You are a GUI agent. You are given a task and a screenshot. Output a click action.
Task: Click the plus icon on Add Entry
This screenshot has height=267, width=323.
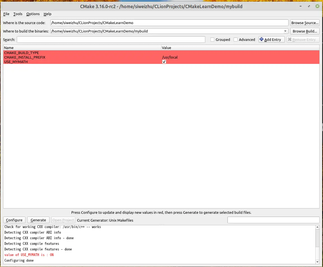[x=261, y=39]
